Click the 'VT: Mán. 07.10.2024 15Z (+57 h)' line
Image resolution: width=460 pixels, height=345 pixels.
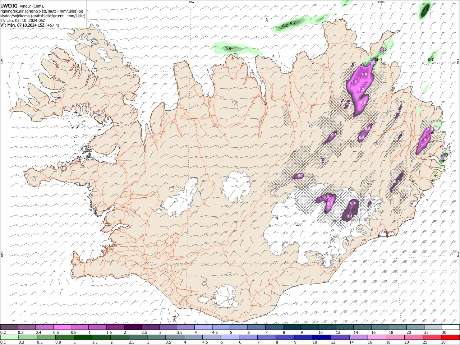(x=30, y=25)
